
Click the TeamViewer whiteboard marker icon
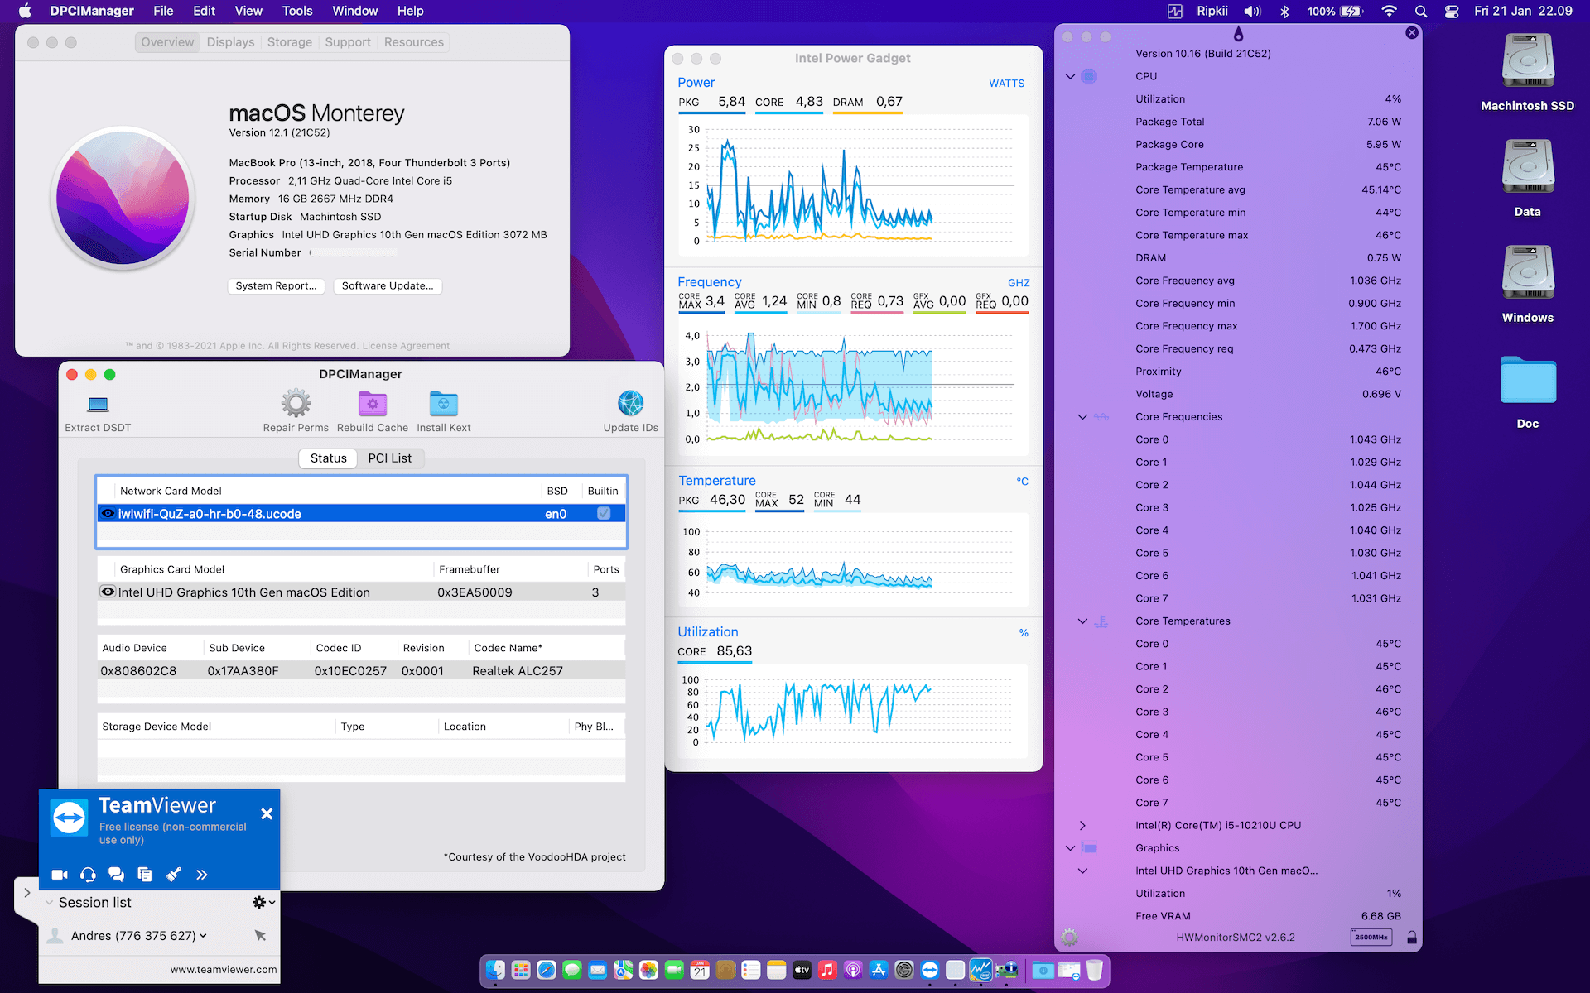click(173, 875)
